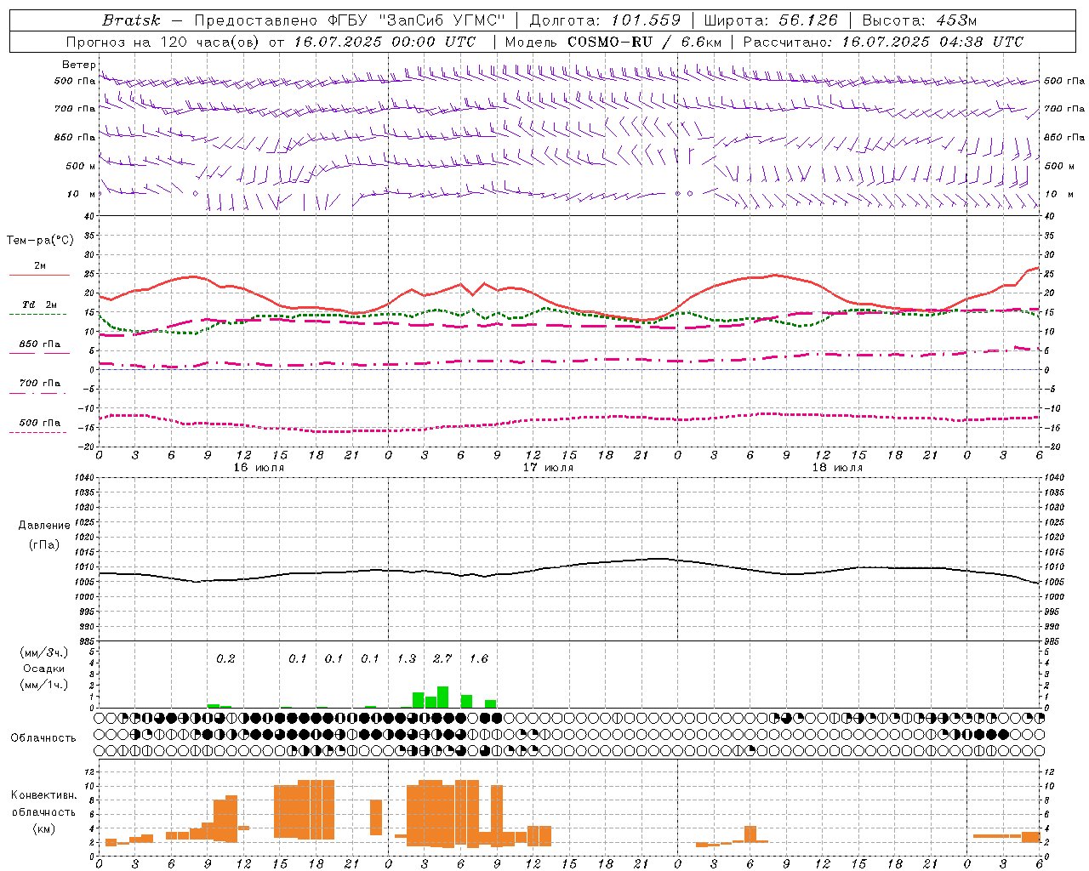Click the 16 июля date label

[259, 468]
